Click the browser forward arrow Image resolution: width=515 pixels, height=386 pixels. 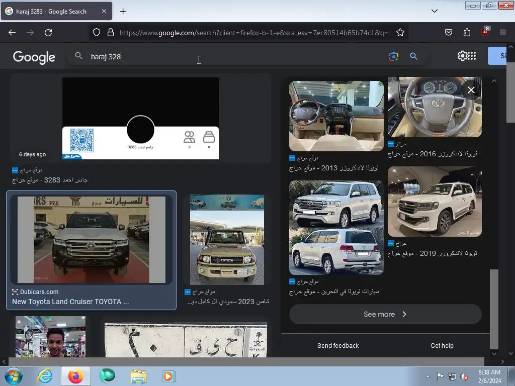pos(30,33)
